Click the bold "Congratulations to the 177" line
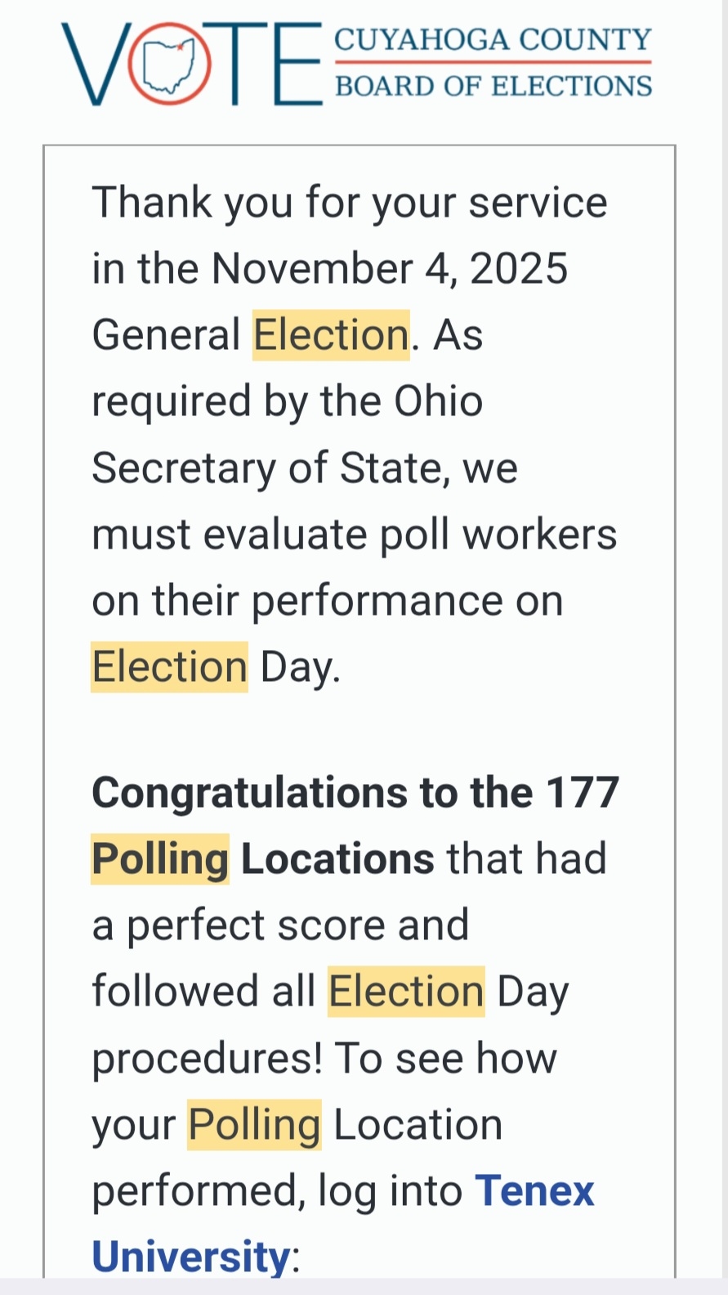The width and height of the screenshot is (728, 1295). tap(355, 793)
